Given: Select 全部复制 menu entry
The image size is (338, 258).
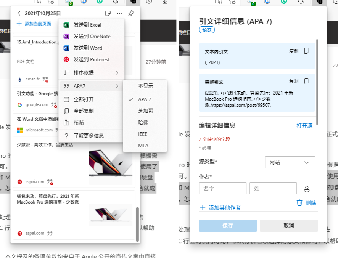Looking at the screenshot, I should click(x=92, y=111).
